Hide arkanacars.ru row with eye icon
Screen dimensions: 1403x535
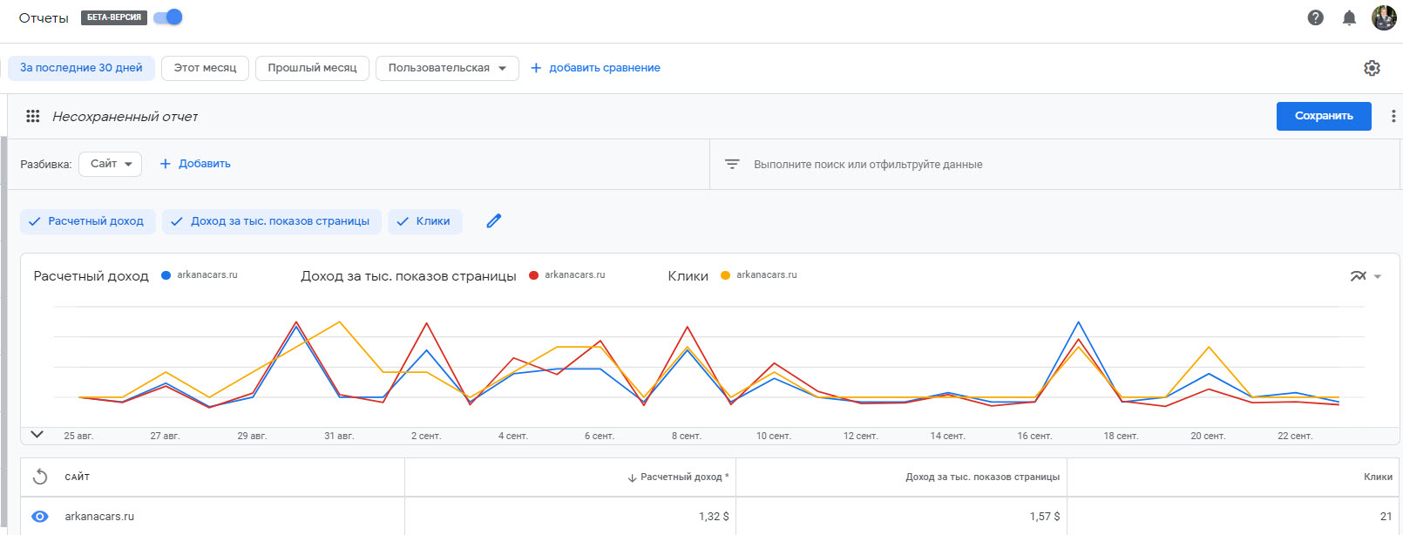[x=40, y=517]
